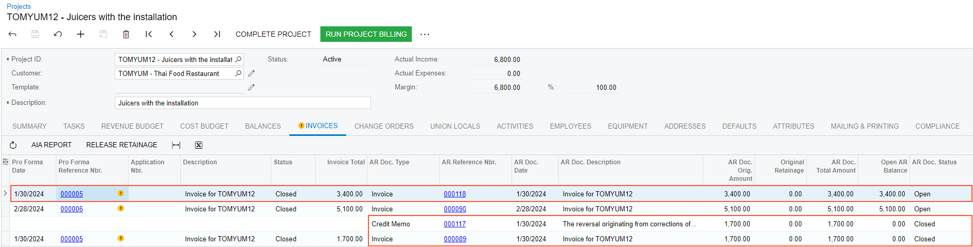The height and width of the screenshot is (247, 973).
Task: Click the back arrow toolbar icon
Action: pos(12,34)
